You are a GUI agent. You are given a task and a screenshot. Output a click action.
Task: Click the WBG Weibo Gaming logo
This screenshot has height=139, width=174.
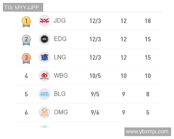44,76
